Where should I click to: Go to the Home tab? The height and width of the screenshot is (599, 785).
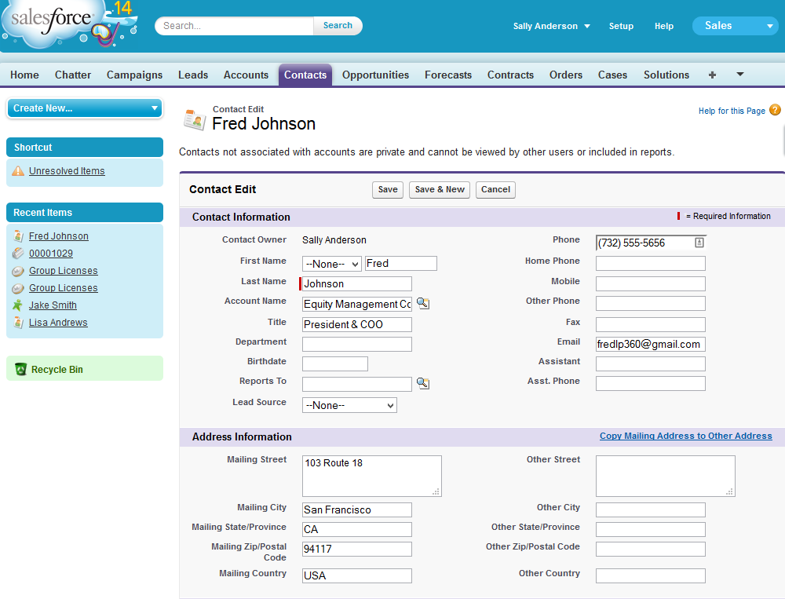(x=24, y=75)
